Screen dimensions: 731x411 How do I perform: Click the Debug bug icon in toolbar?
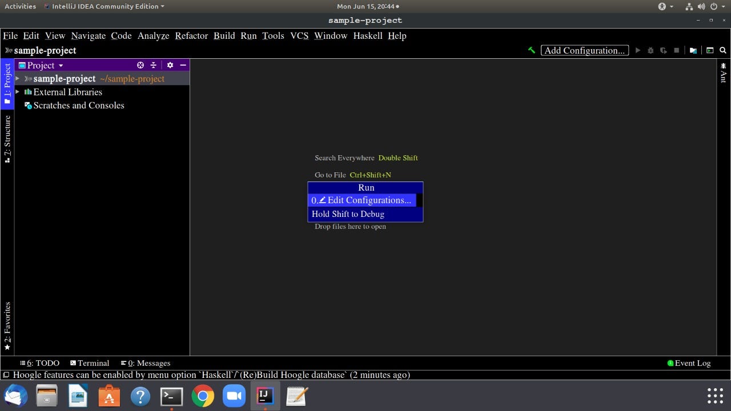pos(650,50)
